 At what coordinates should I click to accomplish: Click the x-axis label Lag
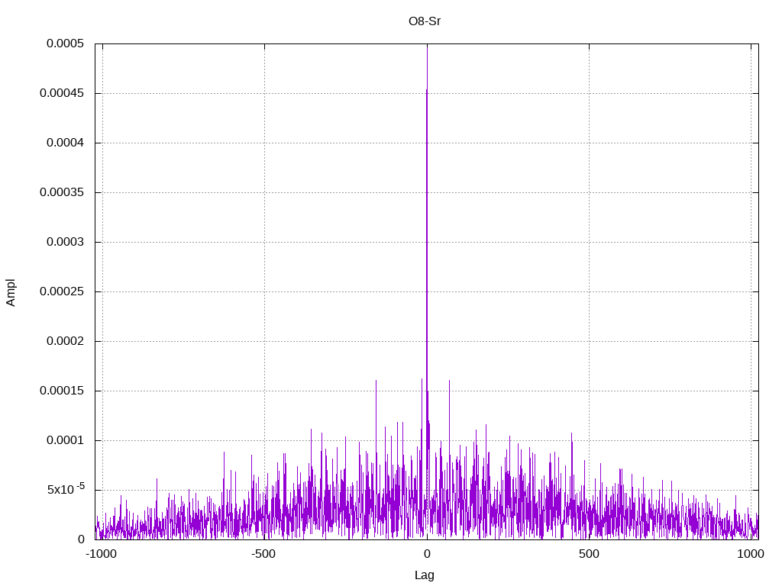coord(425,575)
